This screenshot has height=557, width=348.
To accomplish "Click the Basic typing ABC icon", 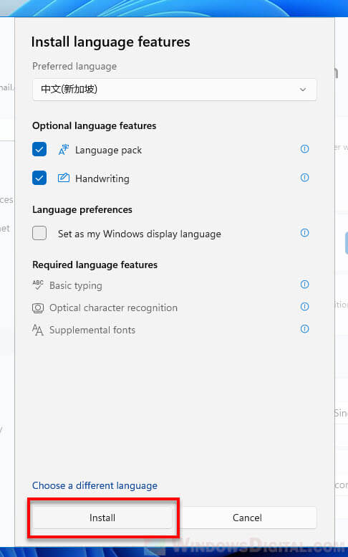I will tap(38, 285).
